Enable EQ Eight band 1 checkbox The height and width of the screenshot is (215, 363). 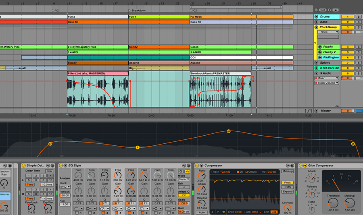coord(77,213)
